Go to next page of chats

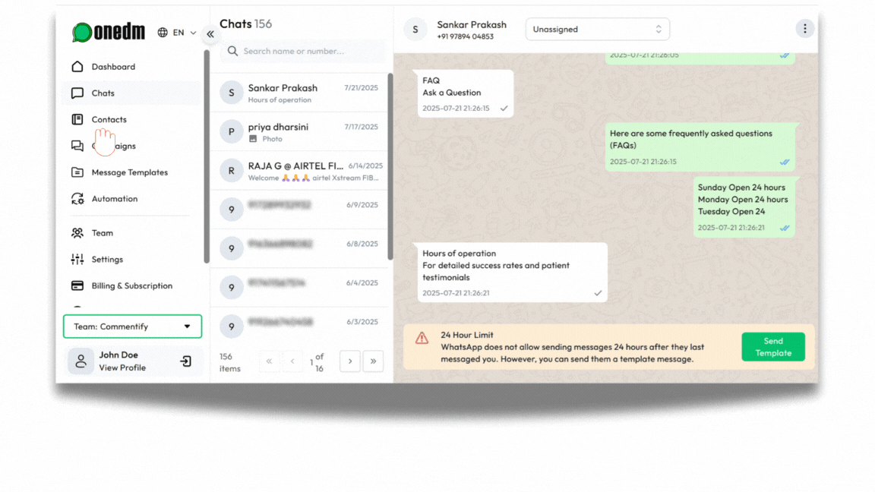coord(350,361)
